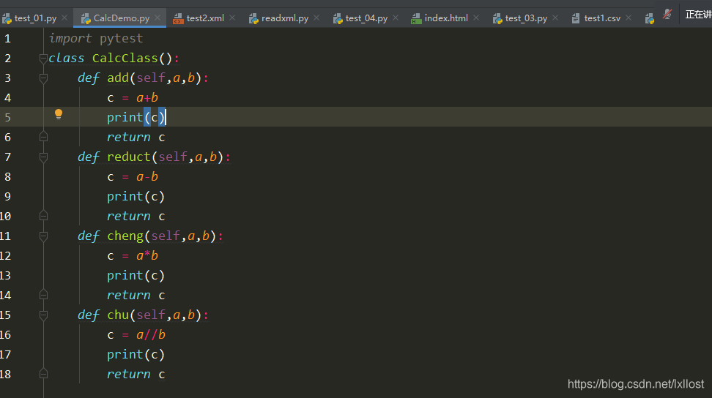Image resolution: width=712 pixels, height=398 pixels.
Task: Switch to the test1.csv tab
Action: point(602,18)
